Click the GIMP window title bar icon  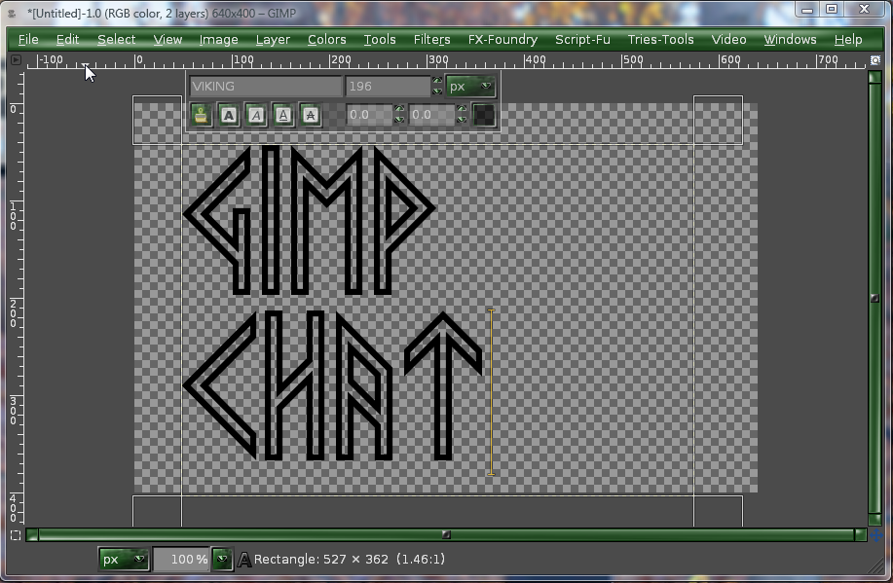pos(12,13)
